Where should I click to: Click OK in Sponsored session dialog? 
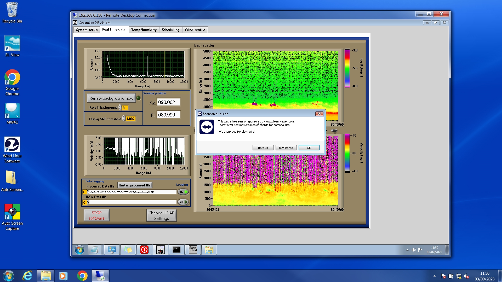[x=309, y=148]
